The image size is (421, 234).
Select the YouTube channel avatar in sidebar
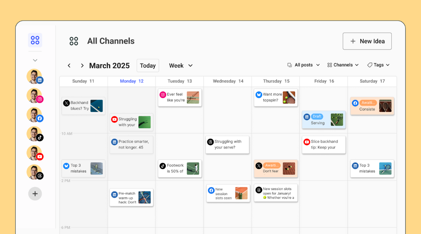tap(35, 153)
